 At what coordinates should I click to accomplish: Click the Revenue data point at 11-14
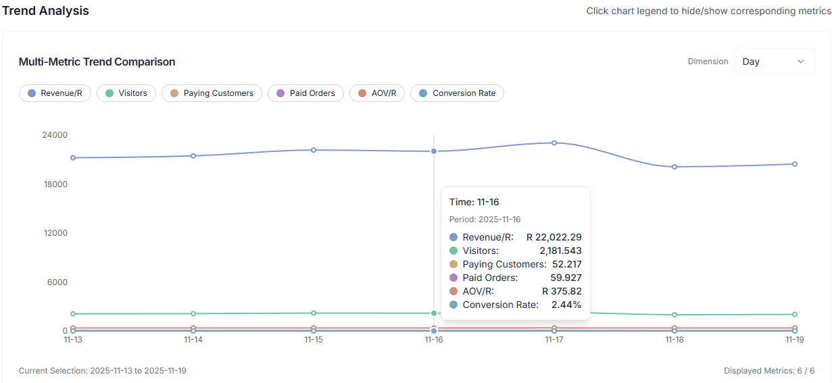pos(193,156)
